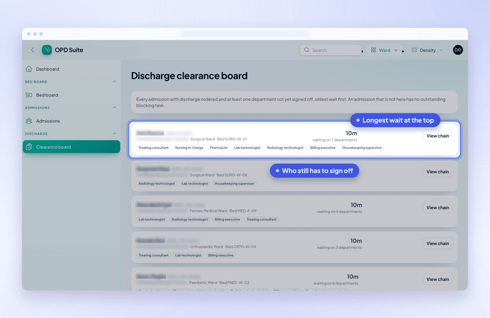490x318 pixels.
Task: Click Treating consultant tag on MED-F-09 card
Action: click(261, 219)
